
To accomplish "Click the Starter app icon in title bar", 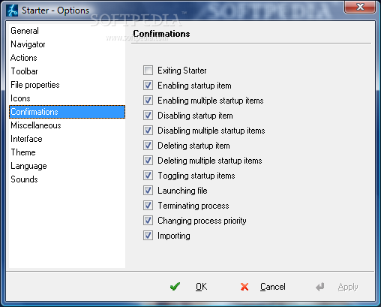I will click(x=12, y=11).
